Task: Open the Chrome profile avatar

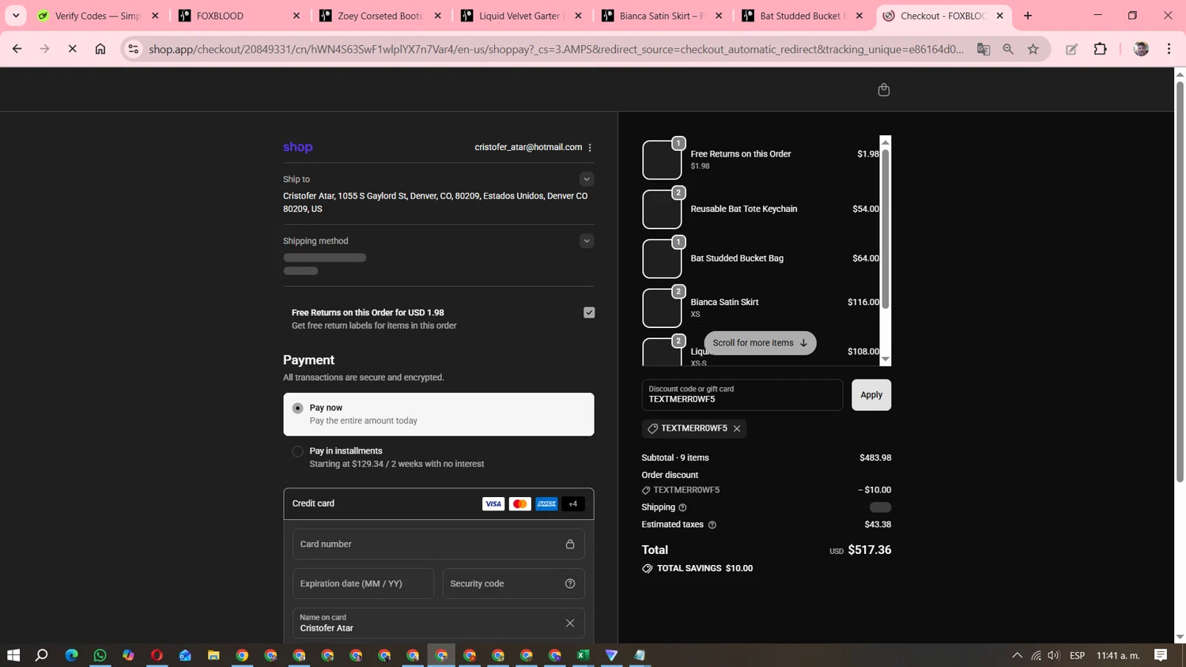Action: (x=1141, y=49)
